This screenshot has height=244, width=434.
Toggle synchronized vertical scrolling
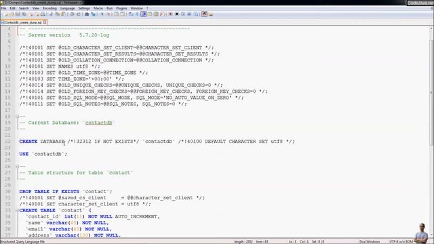(x=116, y=14)
